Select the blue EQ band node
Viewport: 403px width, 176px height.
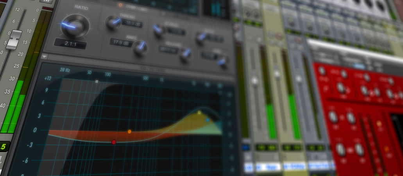pyautogui.click(x=208, y=120)
